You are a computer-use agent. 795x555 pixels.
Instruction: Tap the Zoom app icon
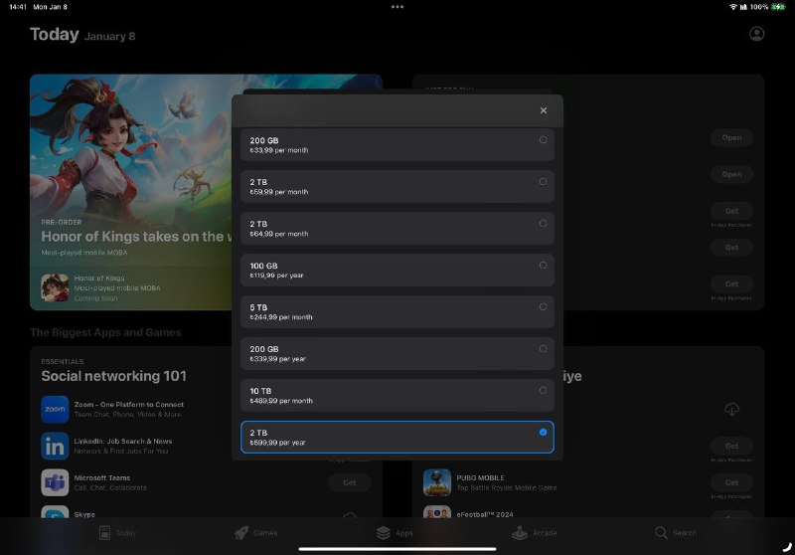pos(55,410)
